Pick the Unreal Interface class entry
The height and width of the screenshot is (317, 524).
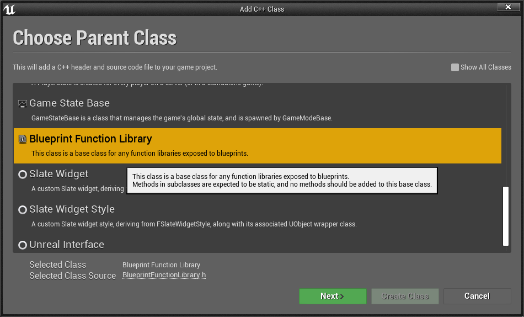pyautogui.click(x=67, y=245)
